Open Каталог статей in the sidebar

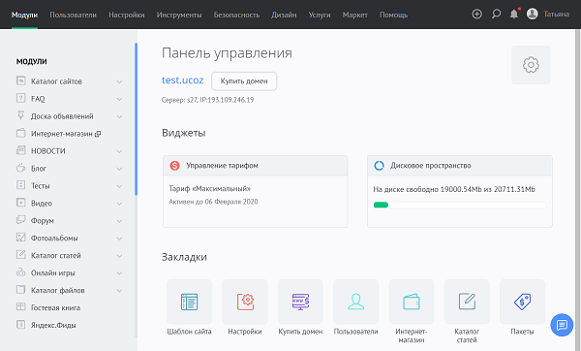(x=56, y=256)
